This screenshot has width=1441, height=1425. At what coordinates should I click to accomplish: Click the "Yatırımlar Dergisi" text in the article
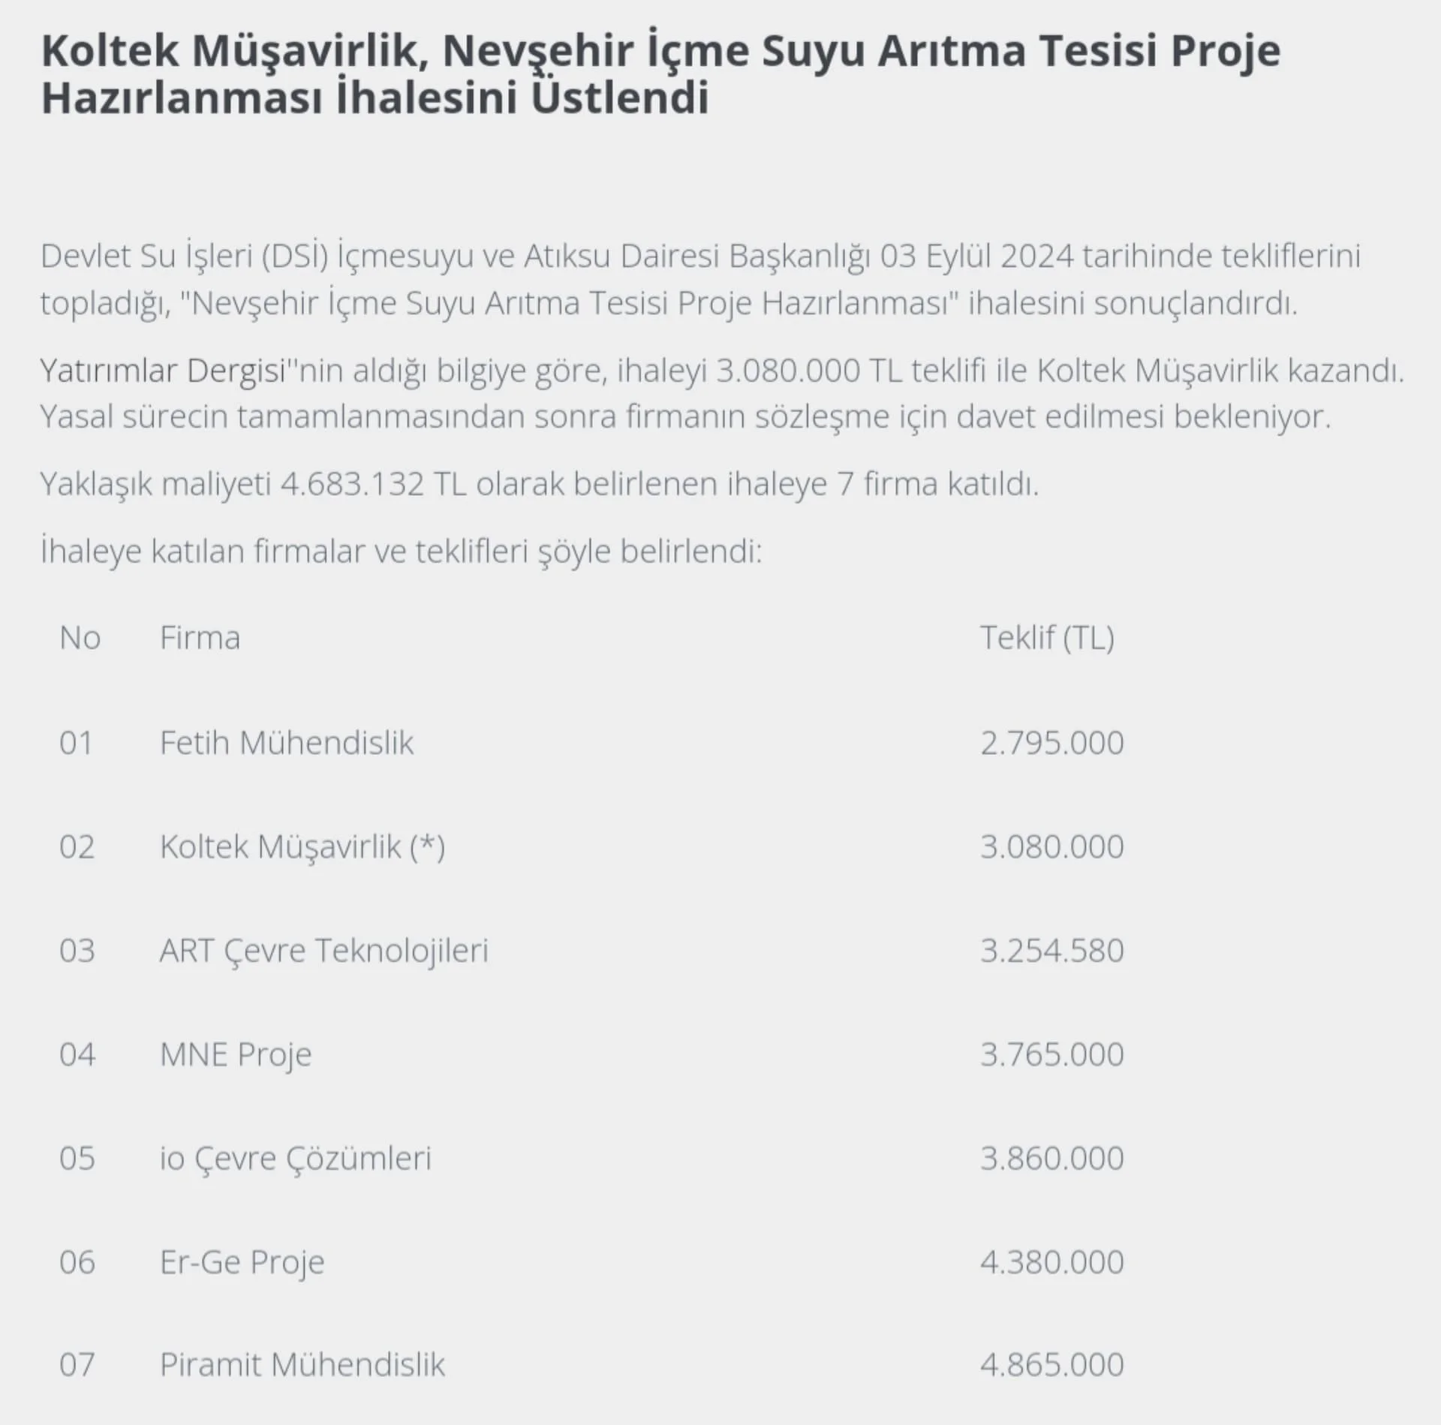163,371
